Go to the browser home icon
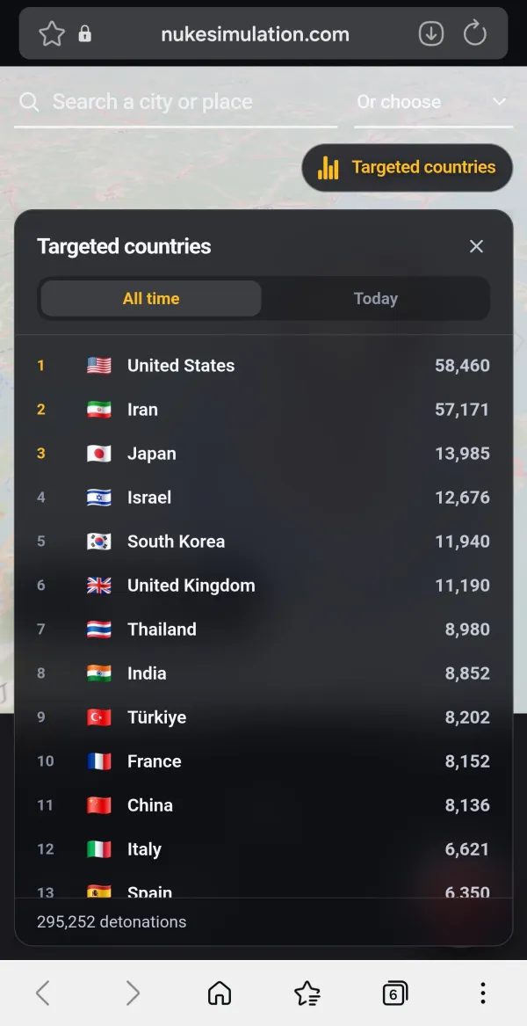The width and height of the screenshot is (527, 1026). (x=220, y=993)
